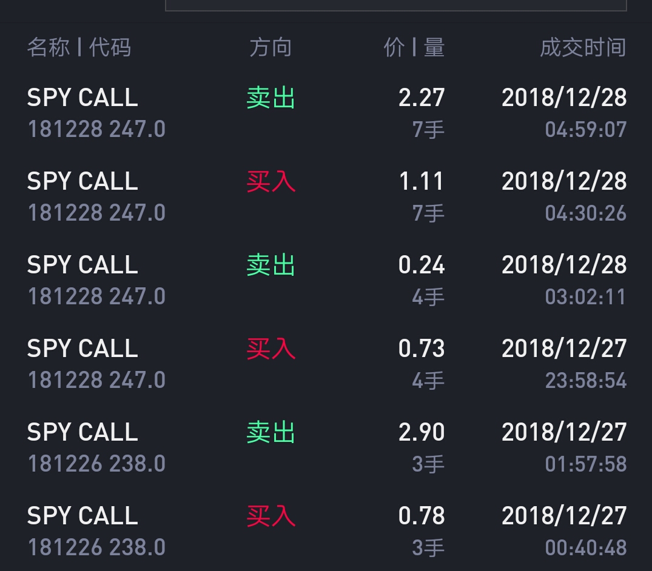Select the 0.73 buy trade row
Image resolution: width=652 pixels, height=571 pixels.
326,364
